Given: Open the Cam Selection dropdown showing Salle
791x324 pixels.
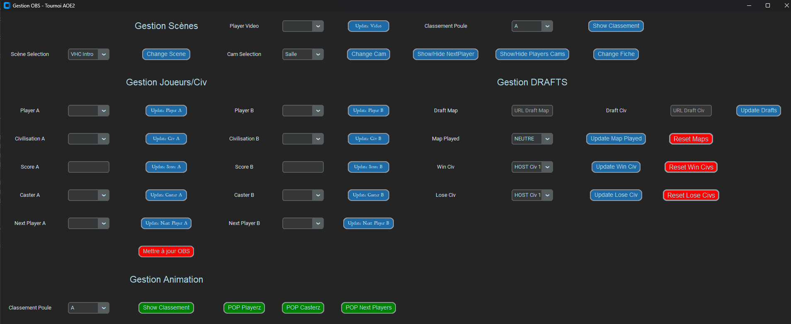Looking at the screenshot, I should [303, 54].
